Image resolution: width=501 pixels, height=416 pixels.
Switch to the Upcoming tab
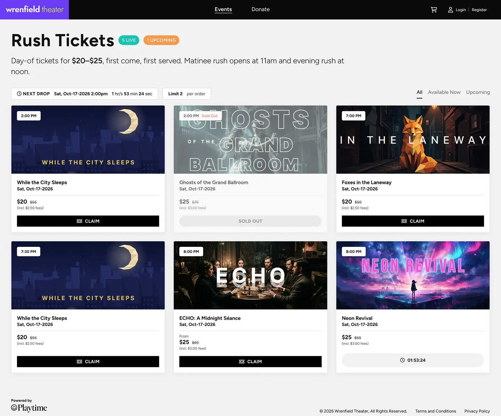click(x=478, y=92)
